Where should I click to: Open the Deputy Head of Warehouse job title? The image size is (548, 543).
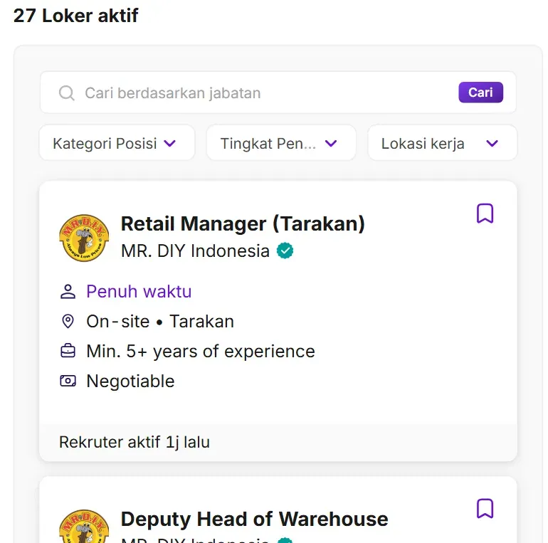click(254, 519)
